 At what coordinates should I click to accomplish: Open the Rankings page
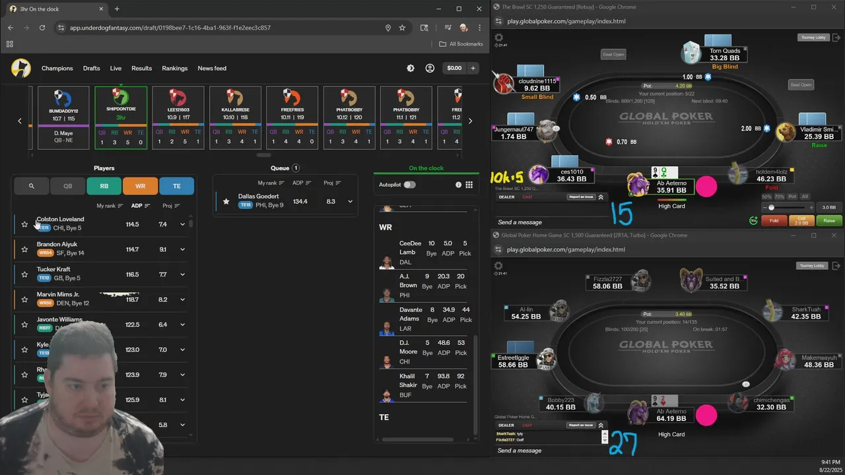click(x=175, y=68)
